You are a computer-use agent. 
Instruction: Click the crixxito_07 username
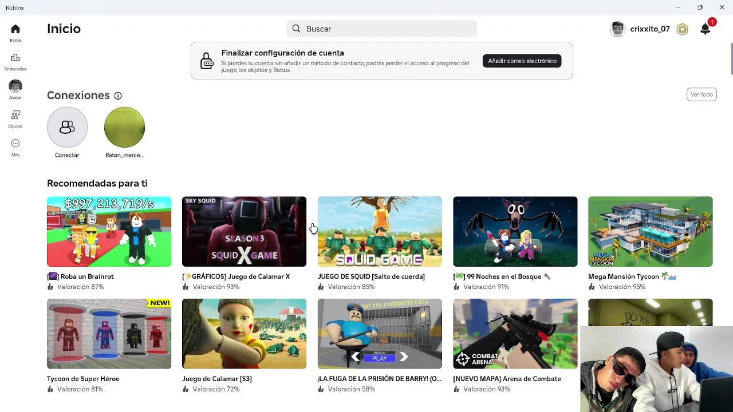tap(650, 29)
